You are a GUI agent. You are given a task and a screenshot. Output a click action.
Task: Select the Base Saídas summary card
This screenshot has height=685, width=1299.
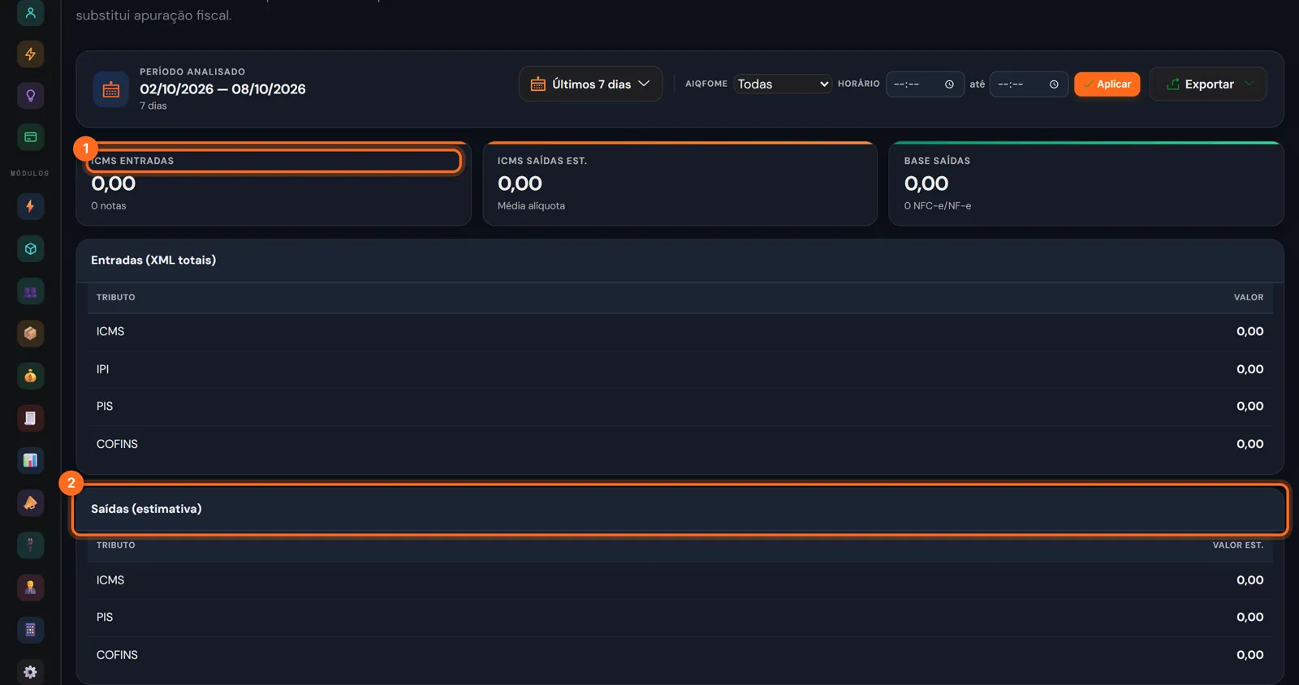point(1086,183)
